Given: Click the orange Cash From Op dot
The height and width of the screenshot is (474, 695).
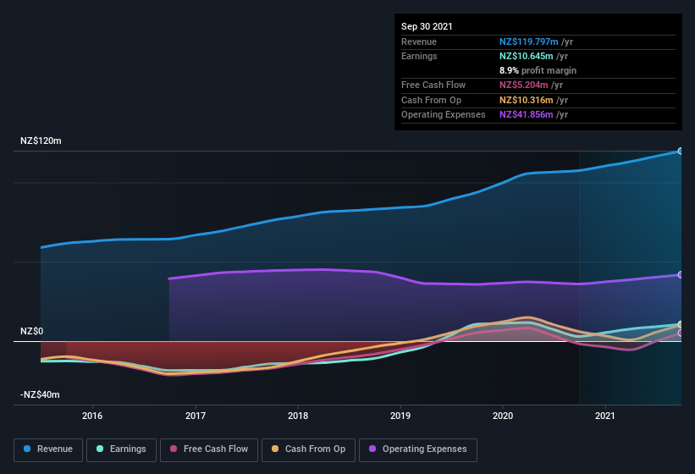Looking at the screenshot, I should 275,449.
